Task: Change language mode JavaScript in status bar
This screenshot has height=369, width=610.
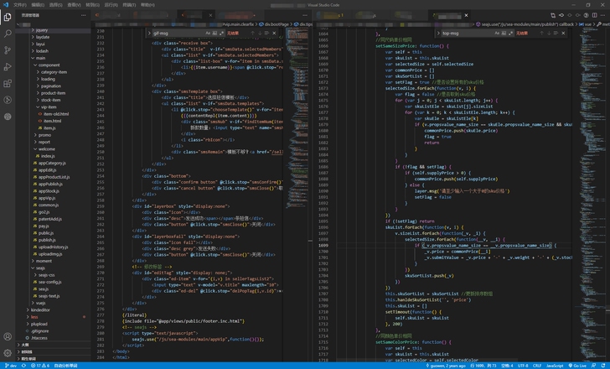Action: tap(555, 366)
